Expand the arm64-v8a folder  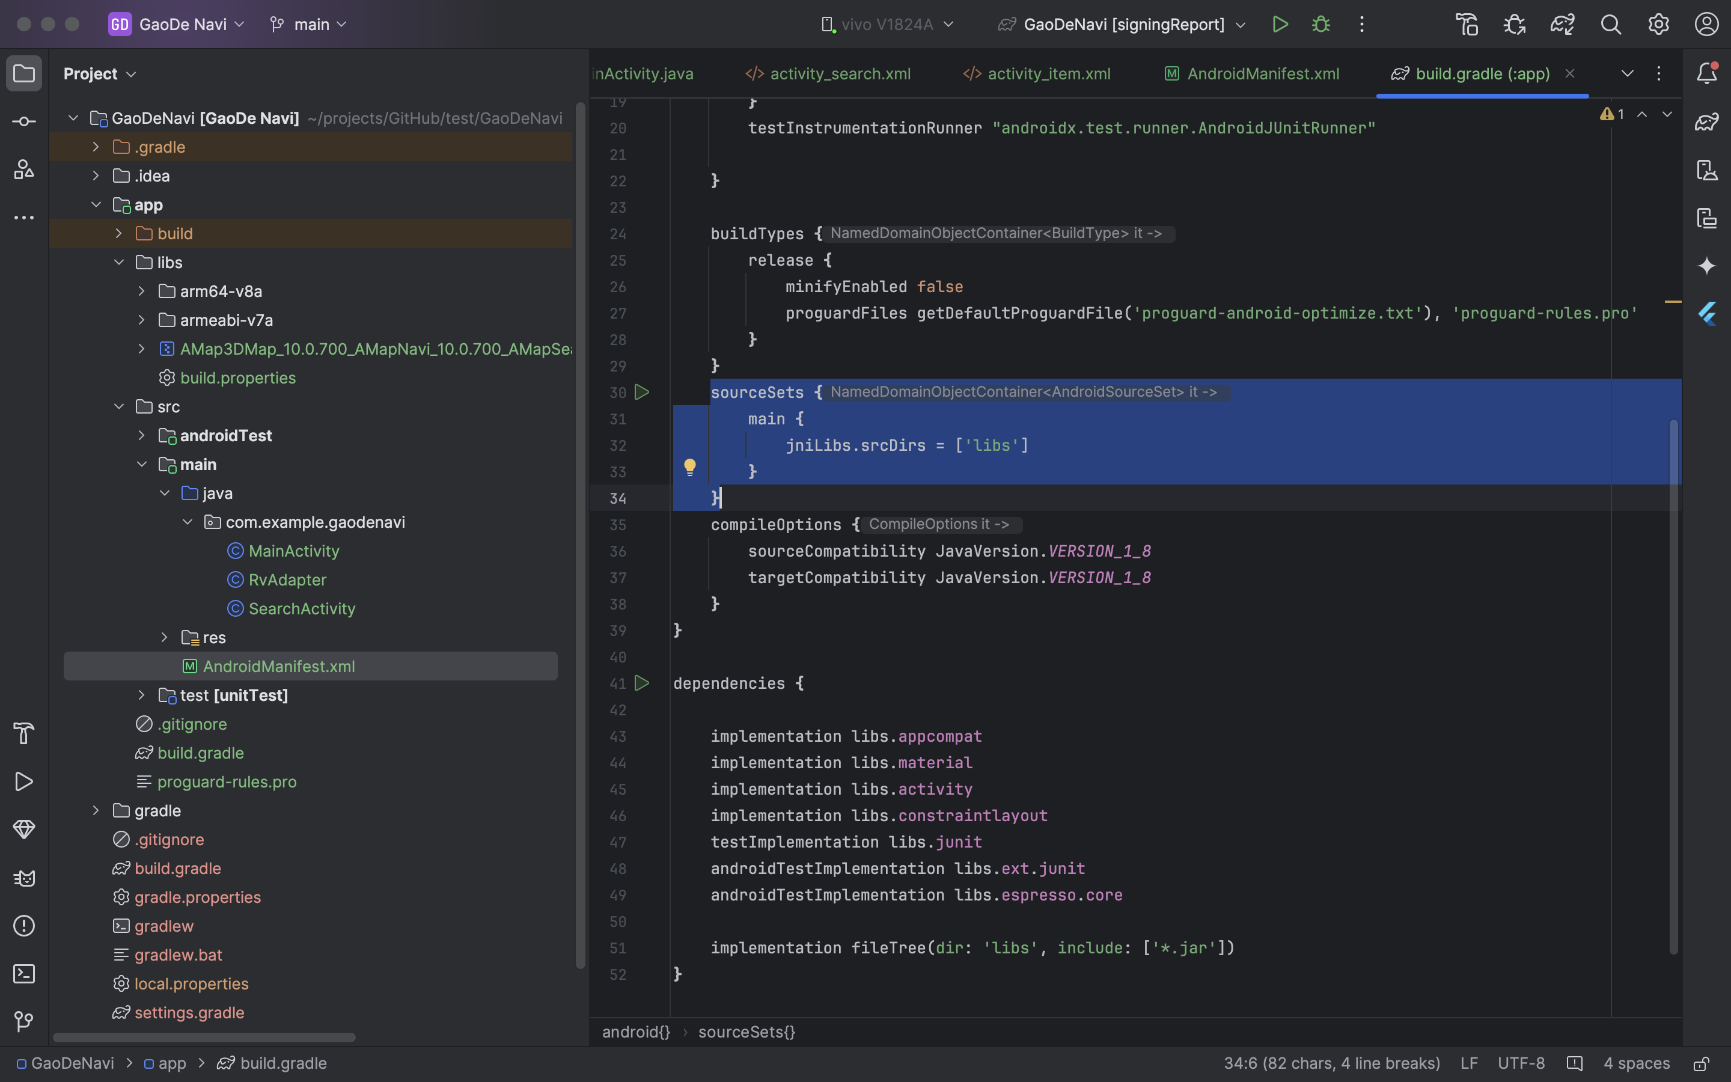pos(142,292)
